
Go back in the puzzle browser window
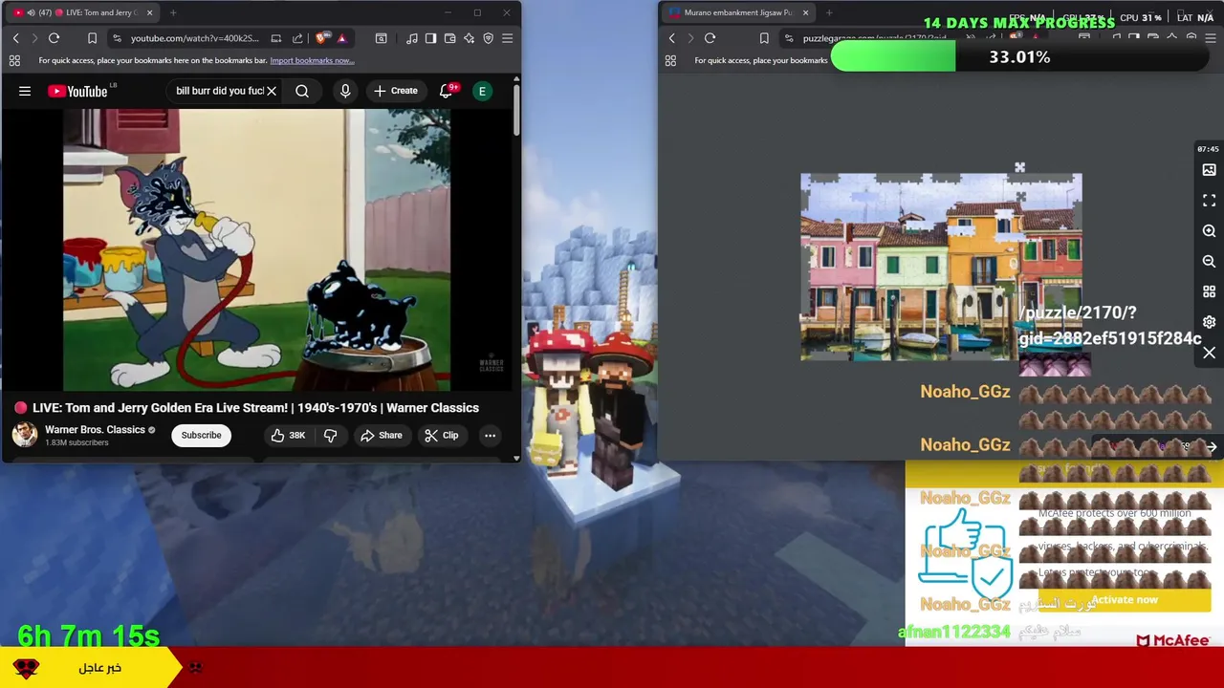[671, 38]
